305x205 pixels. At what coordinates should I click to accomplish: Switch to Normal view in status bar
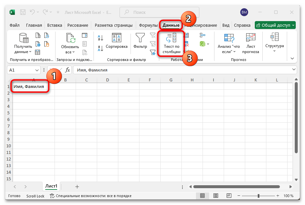[x=202, y=196]
